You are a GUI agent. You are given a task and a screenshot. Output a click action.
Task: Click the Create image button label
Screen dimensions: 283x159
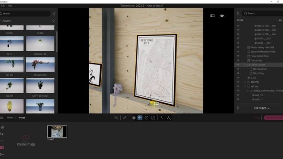click(x=26, y=144)
